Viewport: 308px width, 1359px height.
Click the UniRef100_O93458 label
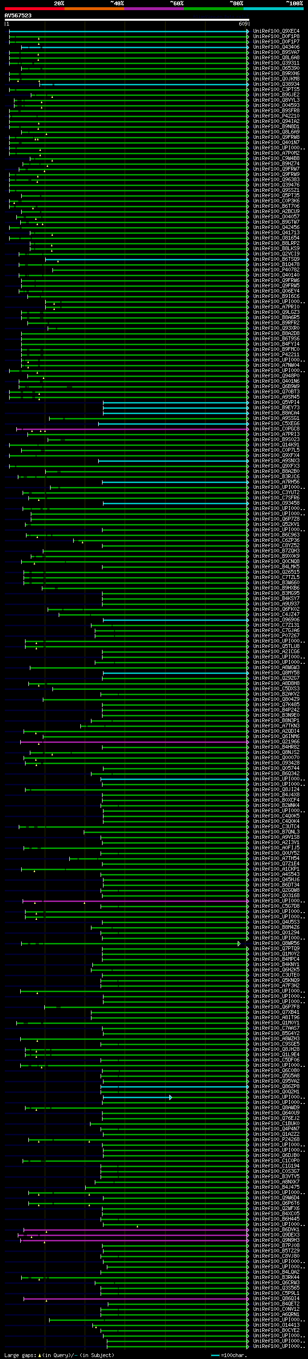tap(276, 503)
